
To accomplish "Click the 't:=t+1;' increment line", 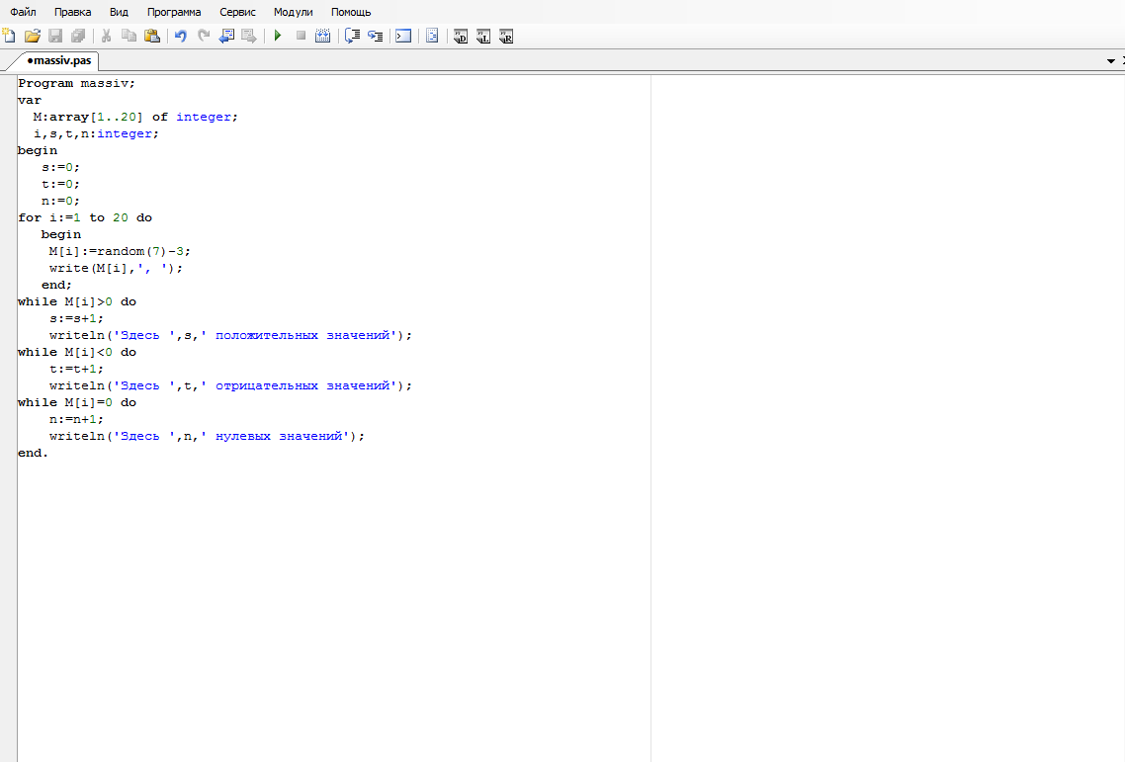I will (x=77, y=369).
